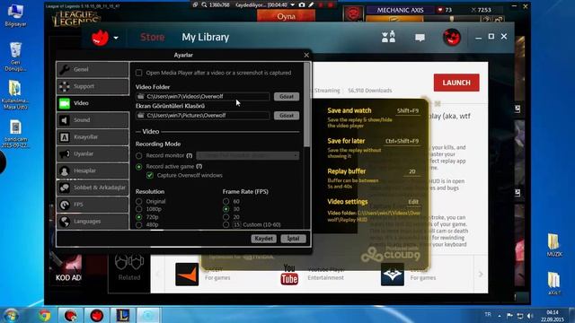Image resolution: width=575 pixels, height=323 pixels.
Task: Choose 1080p resolution
Action: point(138,209)
